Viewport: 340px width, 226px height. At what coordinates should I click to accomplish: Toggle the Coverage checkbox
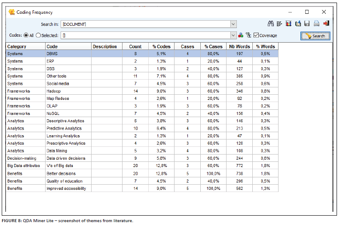coord(256,35)
